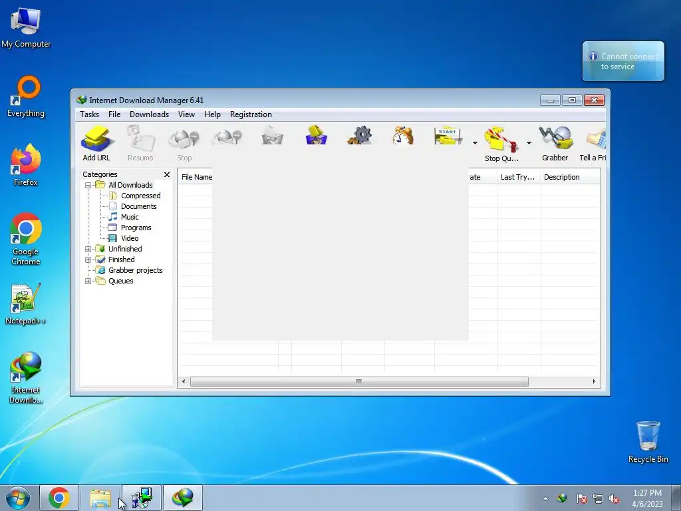Click the Stop All toolbar icon
Image resolution: width=681 pixels, height=511 pixels.
coord(227,137)
